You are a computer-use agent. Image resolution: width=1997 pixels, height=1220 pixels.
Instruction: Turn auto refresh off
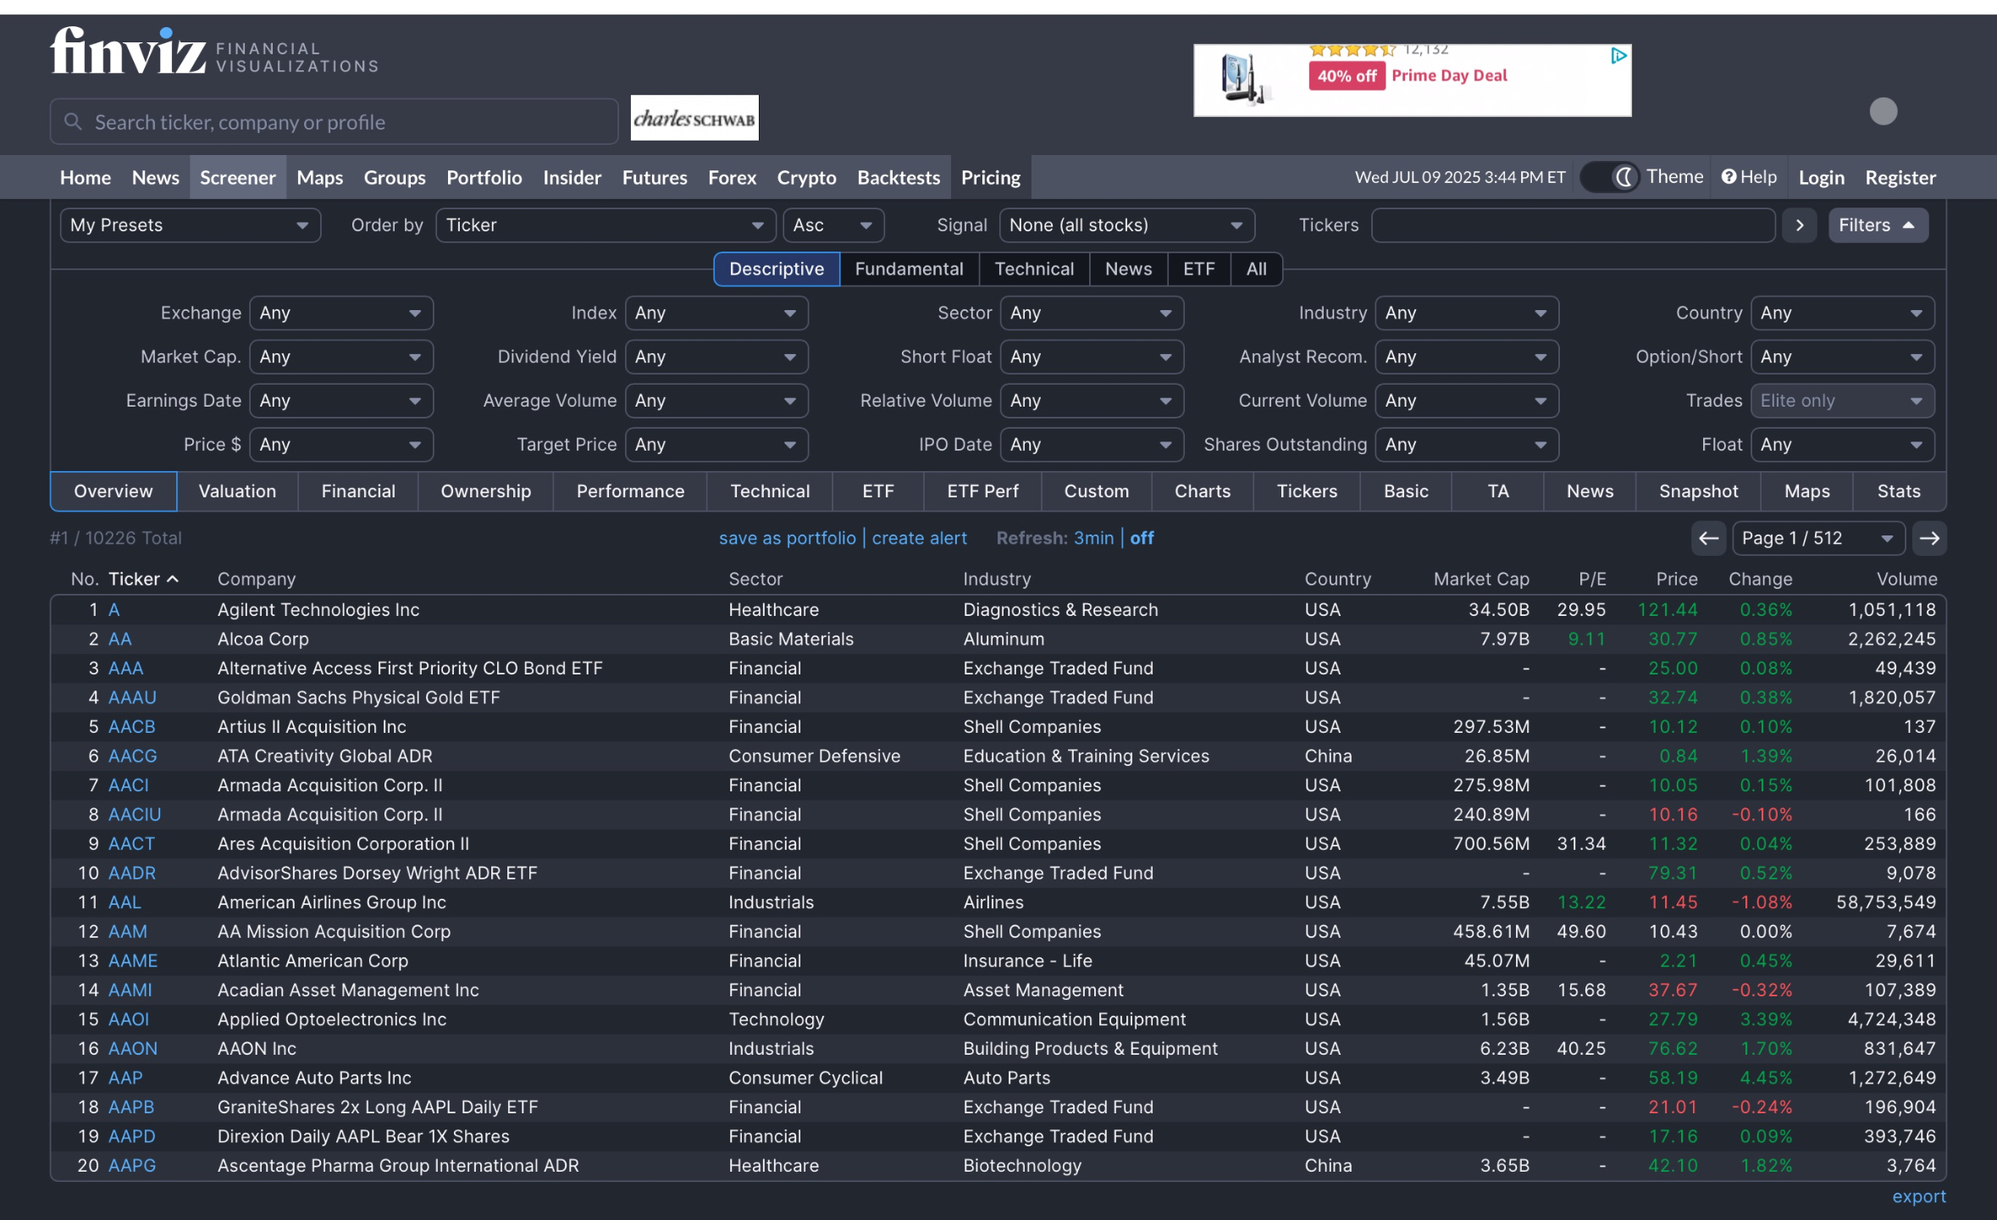pyautogui.click(x=1142, y=538)
